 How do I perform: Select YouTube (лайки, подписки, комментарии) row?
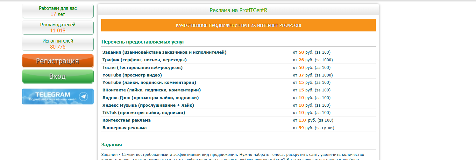pos(238,83)
